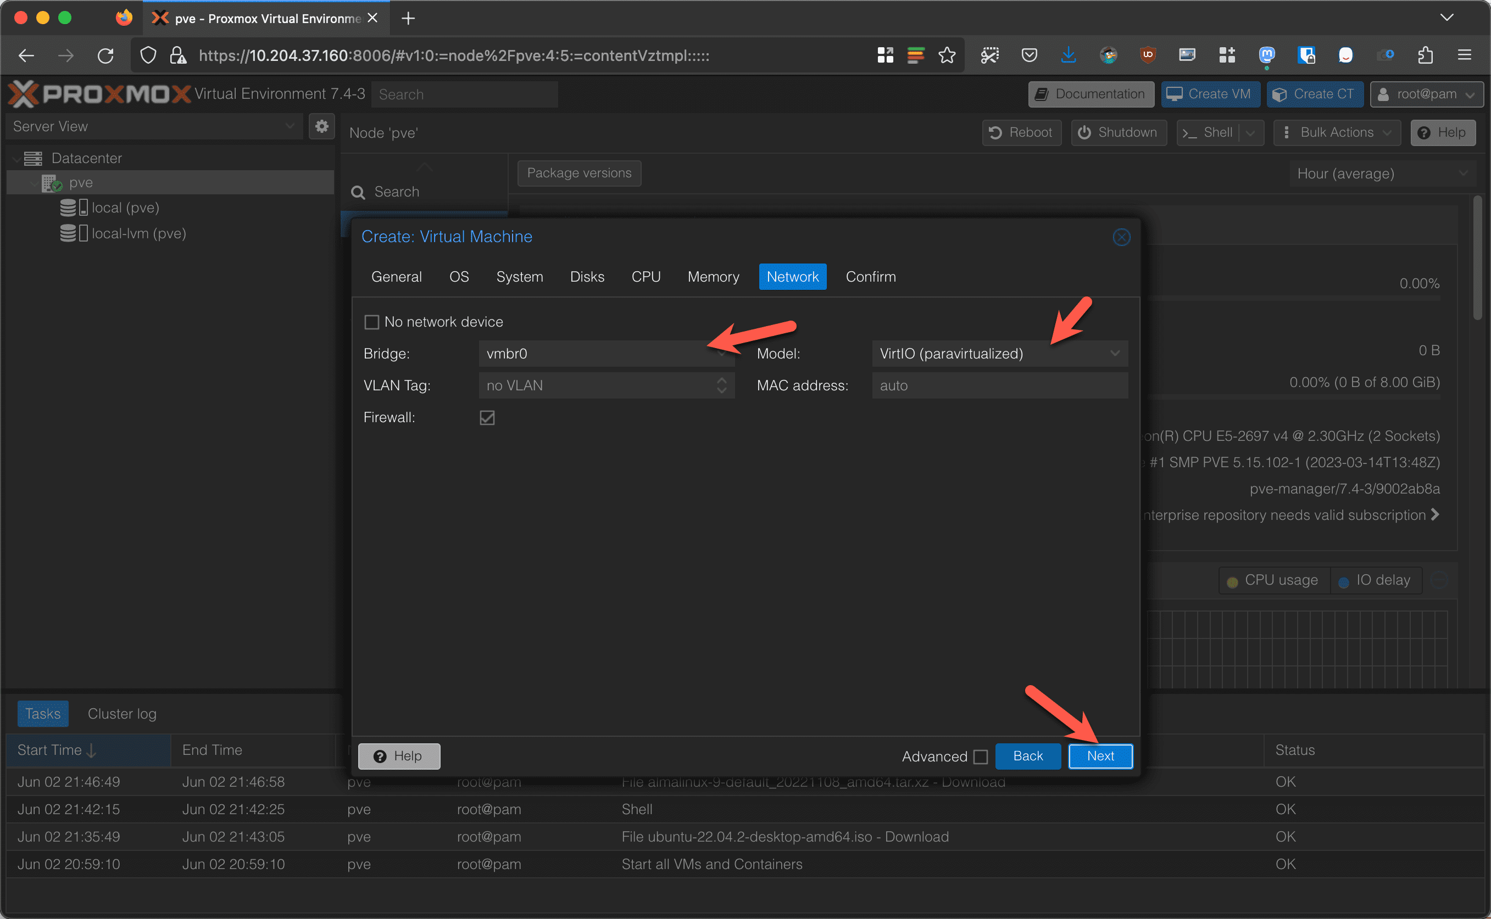
Task: Click the Reboot button
Action: 1022,132
